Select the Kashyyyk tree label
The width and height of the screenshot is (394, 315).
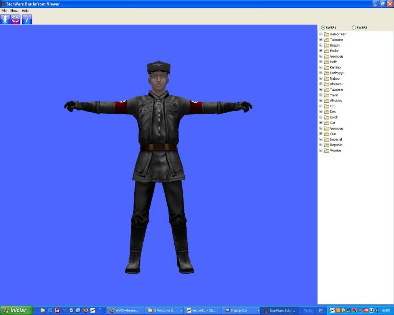(337, 73)
